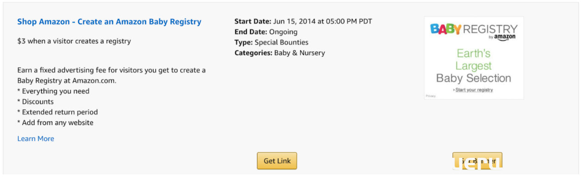
Task: Click the Baby Registry banner thumbnail
Action: (x=474, y=58)
